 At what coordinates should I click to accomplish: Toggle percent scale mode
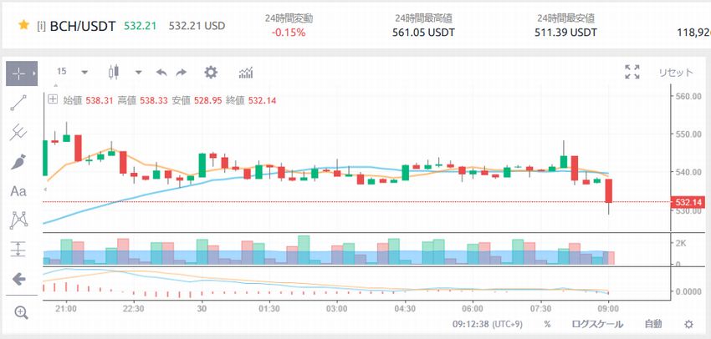[x=547, y=325]
